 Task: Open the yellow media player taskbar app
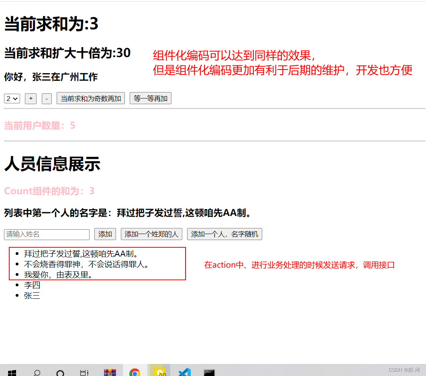(x=160, y=372)
